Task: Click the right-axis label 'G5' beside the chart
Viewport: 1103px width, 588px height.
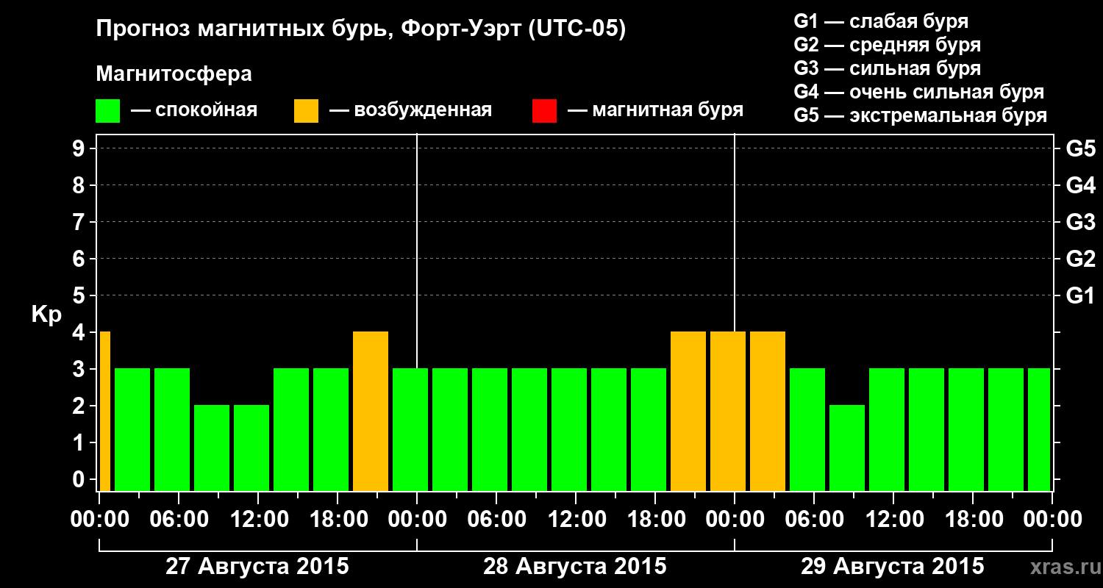Action: pos(1080,149)
